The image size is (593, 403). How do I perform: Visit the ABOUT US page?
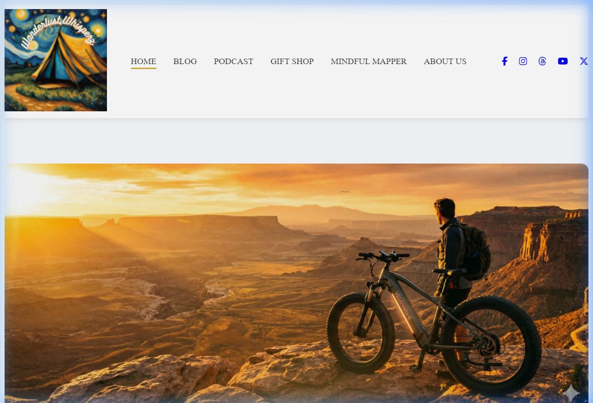click(x=445, y=61)
